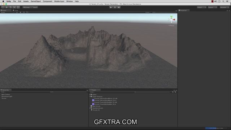Collapse the Game Textures folder

pyautogui.click(x=90, y=96)
